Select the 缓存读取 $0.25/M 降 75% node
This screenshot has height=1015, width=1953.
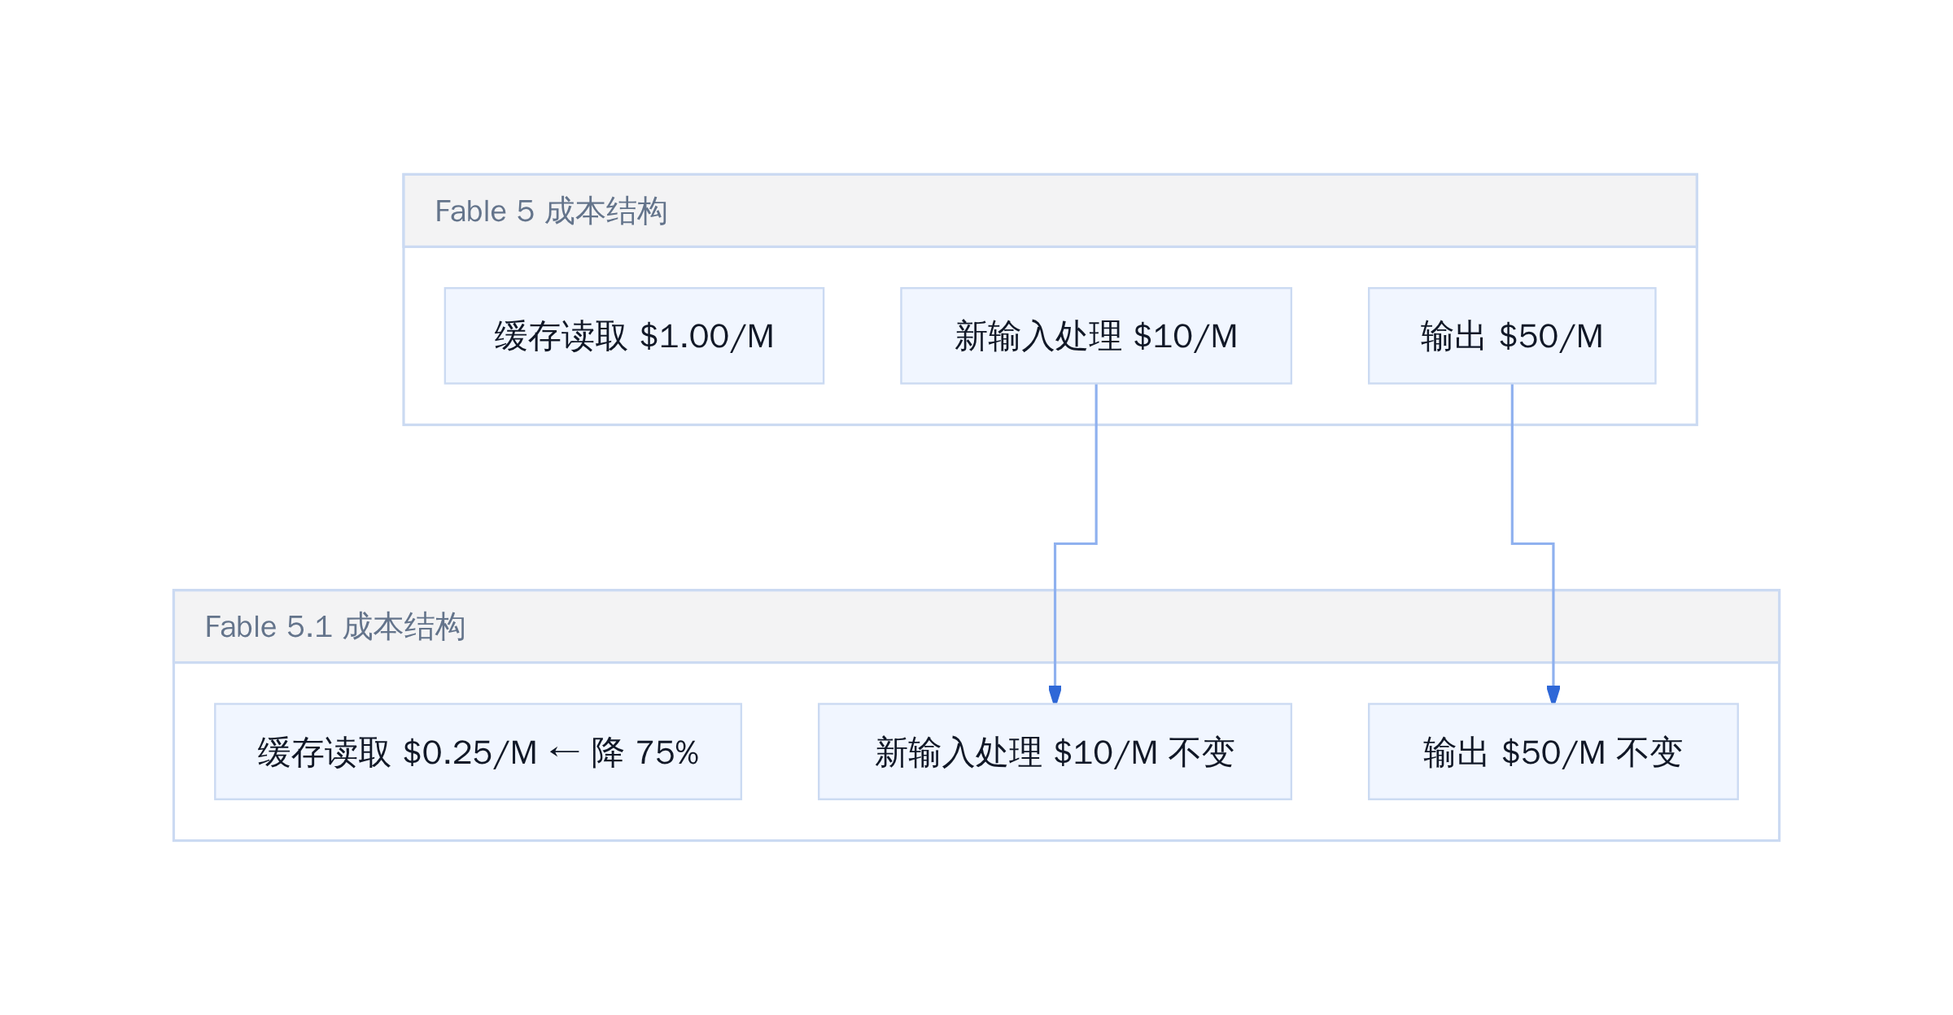[x=478, y=751]
